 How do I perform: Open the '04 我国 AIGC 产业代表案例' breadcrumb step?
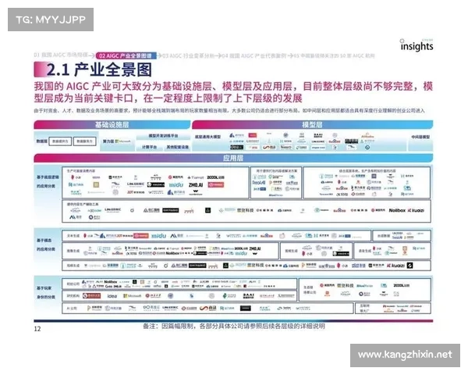tap(254, 55)
